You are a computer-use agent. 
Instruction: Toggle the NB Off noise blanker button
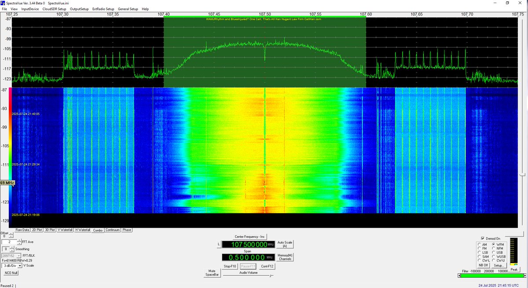click(482, 265)
